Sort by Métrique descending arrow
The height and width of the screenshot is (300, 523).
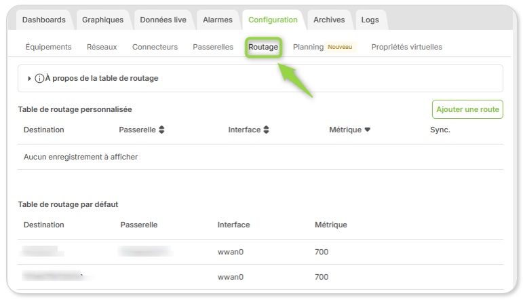pos(367,130)
